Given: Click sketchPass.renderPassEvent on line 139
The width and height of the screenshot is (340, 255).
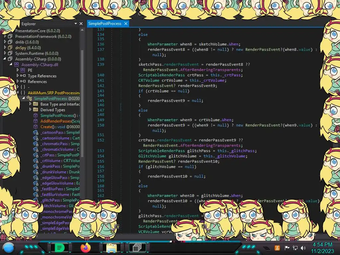Looking at the screenshot, I should point(168,64).
